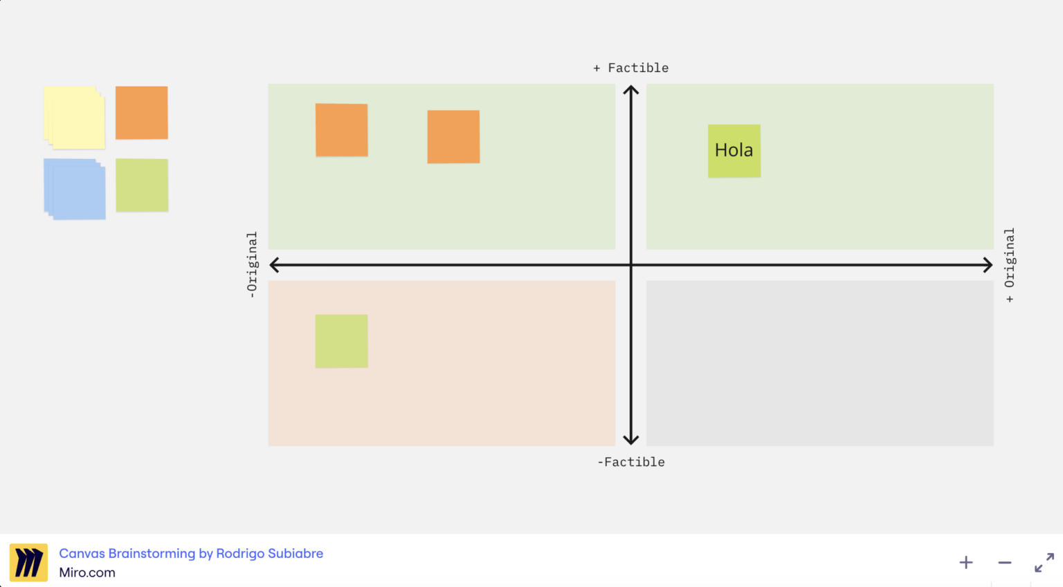Open the Canvas Brainstorming by Rodrigo Subiabre board
Viewport: 1063px width, 587px height.
(x=192, y=553)
